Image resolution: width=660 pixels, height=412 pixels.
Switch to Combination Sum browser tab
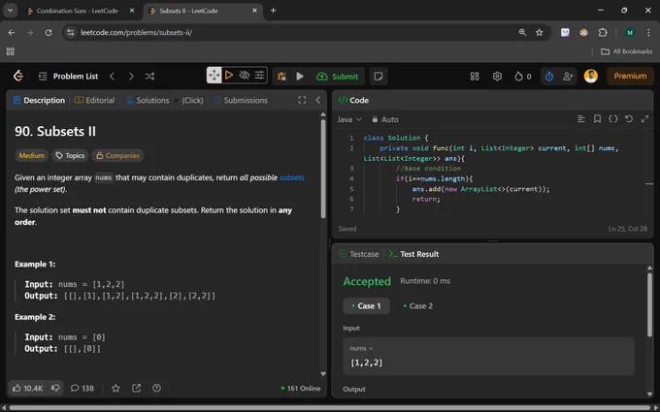click(x=77, y=11)
